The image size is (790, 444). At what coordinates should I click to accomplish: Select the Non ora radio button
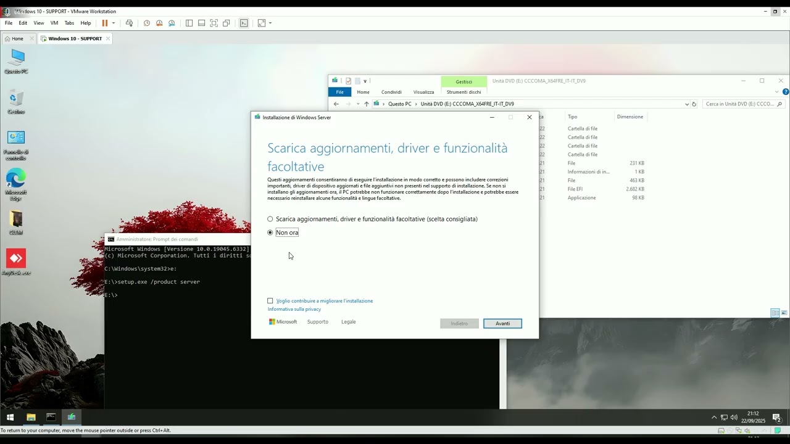(270, 232)
